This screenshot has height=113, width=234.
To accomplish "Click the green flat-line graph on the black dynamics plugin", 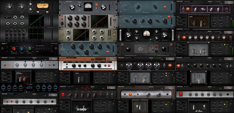I will point(36,34).
